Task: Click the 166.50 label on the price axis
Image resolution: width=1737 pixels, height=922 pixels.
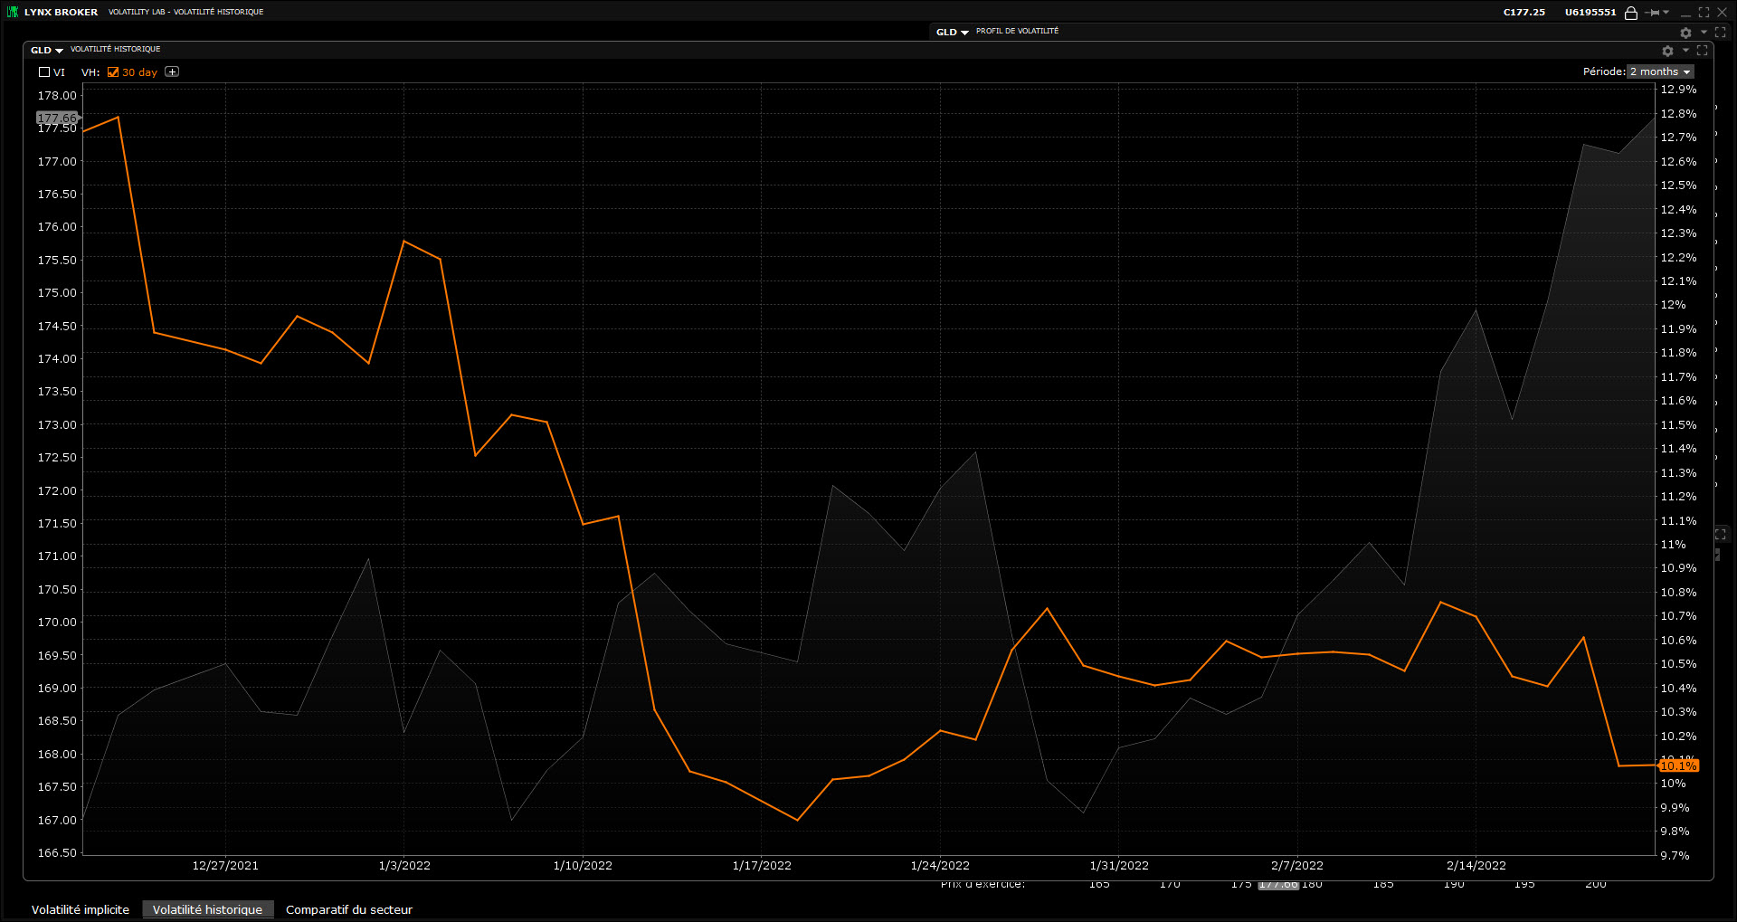Action: pos(57,852)
